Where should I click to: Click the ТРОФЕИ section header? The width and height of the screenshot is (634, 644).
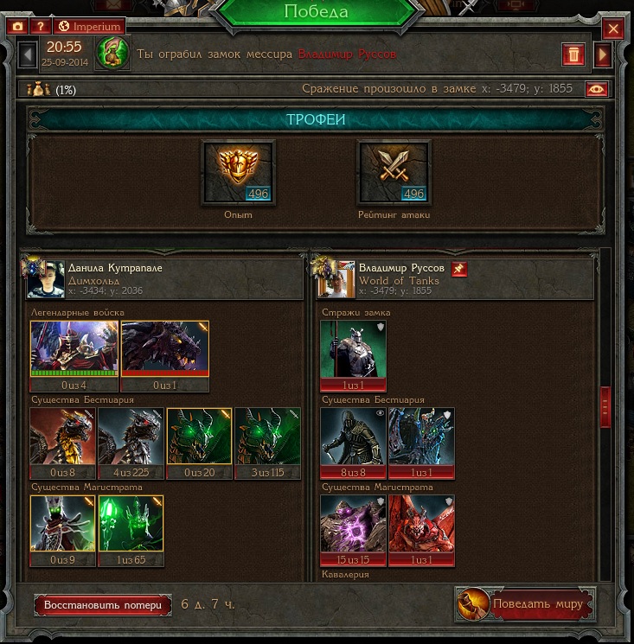click(x=316, y=119)
